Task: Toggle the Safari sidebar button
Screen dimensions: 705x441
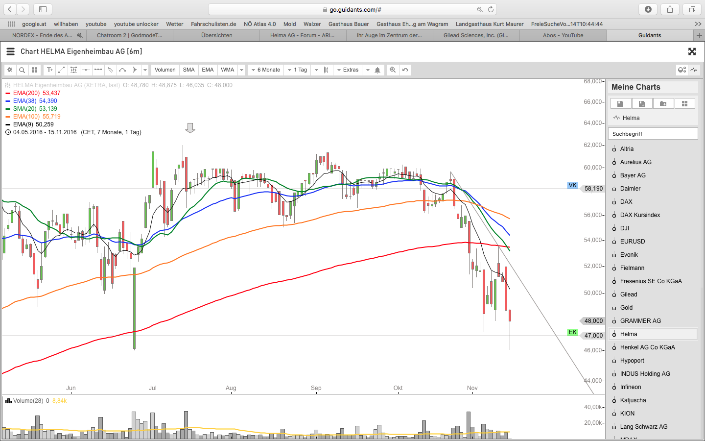Action: [x=43, y=9]
